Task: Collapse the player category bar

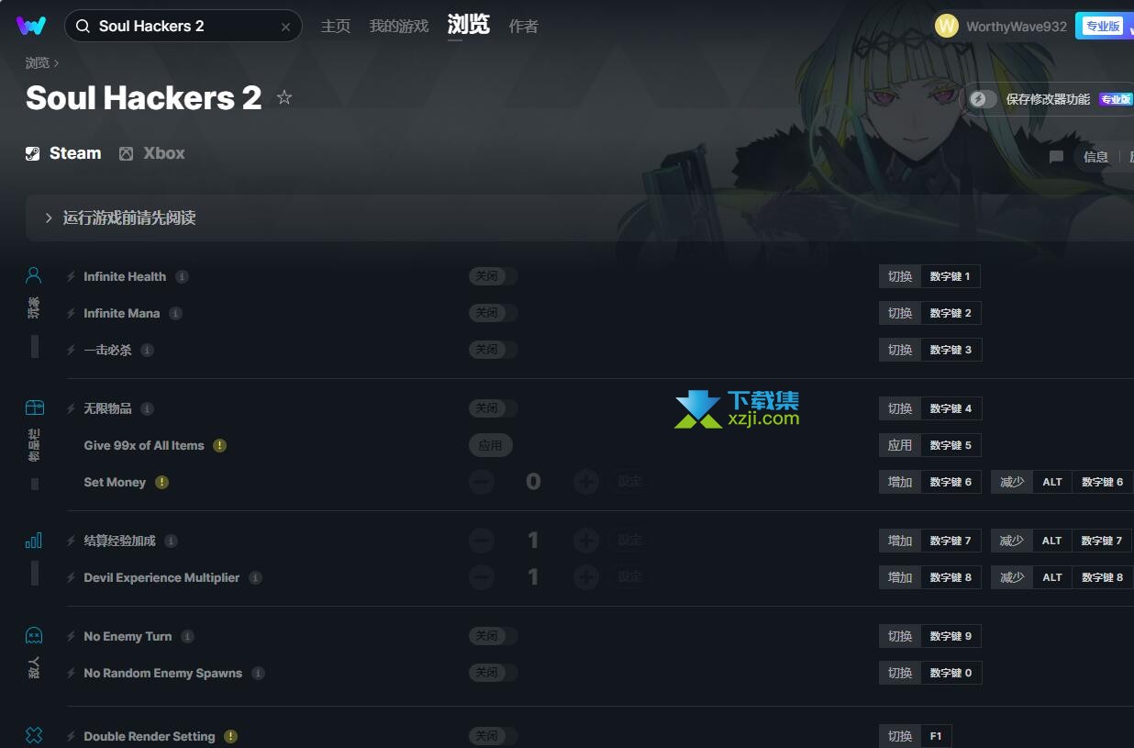Action: click(x=35, y=346)
